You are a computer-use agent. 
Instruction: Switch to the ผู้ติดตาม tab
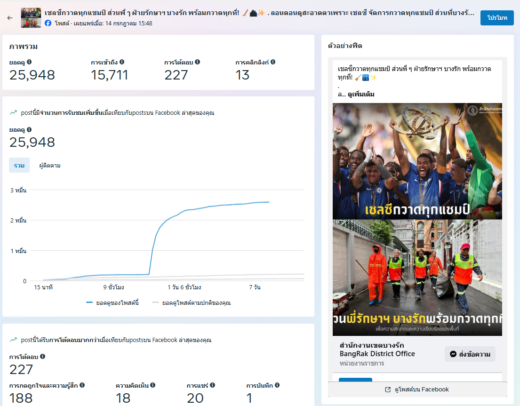pos(50,166)
